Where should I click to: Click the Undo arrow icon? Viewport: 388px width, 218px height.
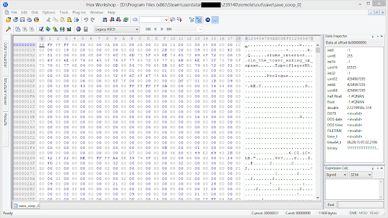tap(86, 20)
